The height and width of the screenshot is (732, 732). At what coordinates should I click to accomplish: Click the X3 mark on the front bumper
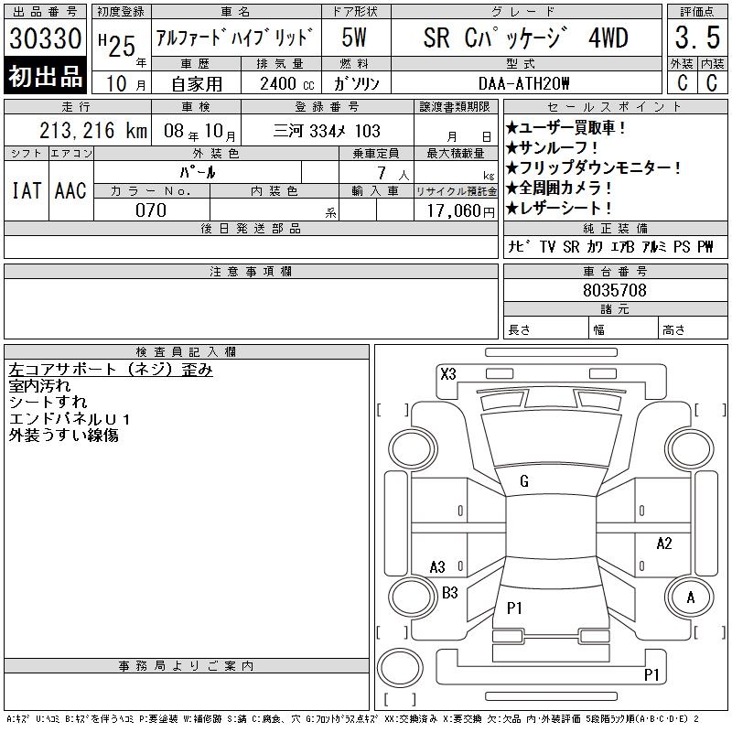point(448,374)
